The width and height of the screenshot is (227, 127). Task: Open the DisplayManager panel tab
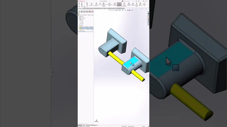coord(90,12)
